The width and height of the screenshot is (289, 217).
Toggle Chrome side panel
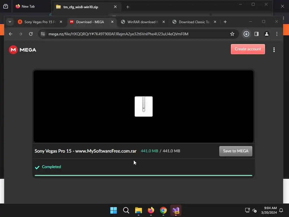[256, 34]
